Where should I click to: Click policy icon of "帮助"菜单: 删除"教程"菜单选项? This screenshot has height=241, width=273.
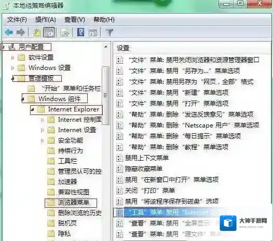[x=119, y=147]
